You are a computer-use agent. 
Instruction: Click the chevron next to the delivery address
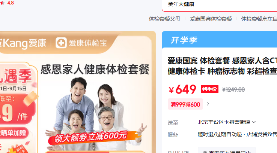coord(254,122)
